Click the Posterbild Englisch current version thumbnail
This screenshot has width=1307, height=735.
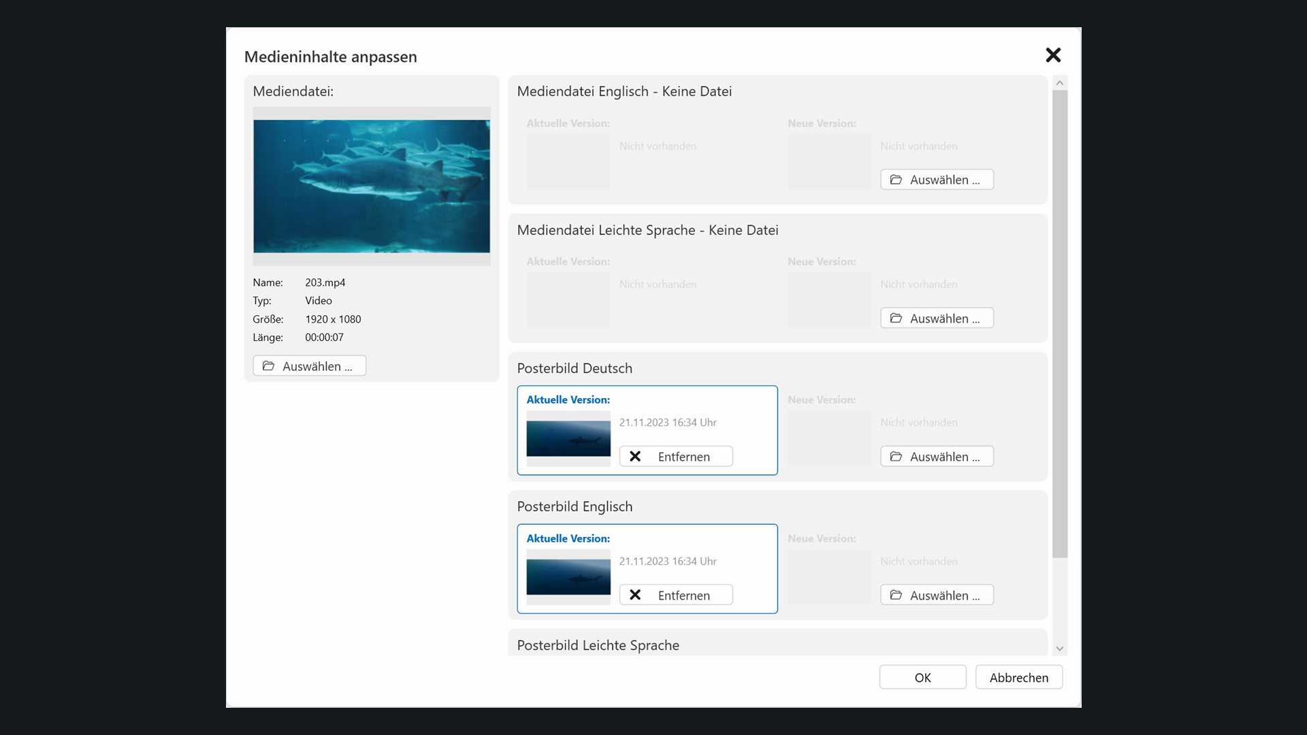(x=568, y=577)
